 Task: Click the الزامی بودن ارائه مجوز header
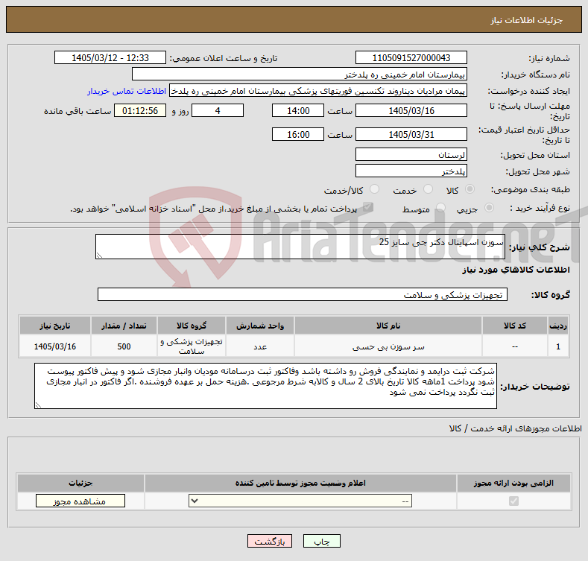pos(513,483)
